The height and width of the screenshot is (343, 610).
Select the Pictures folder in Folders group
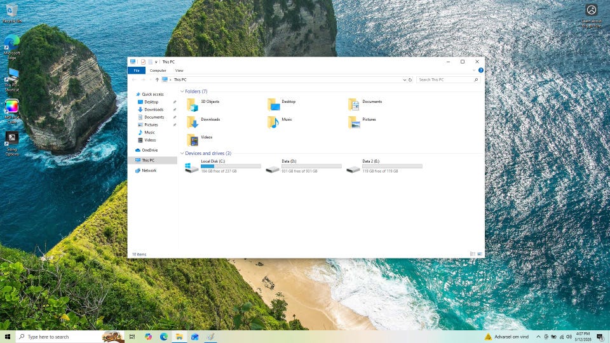click(x=362, y=122)
